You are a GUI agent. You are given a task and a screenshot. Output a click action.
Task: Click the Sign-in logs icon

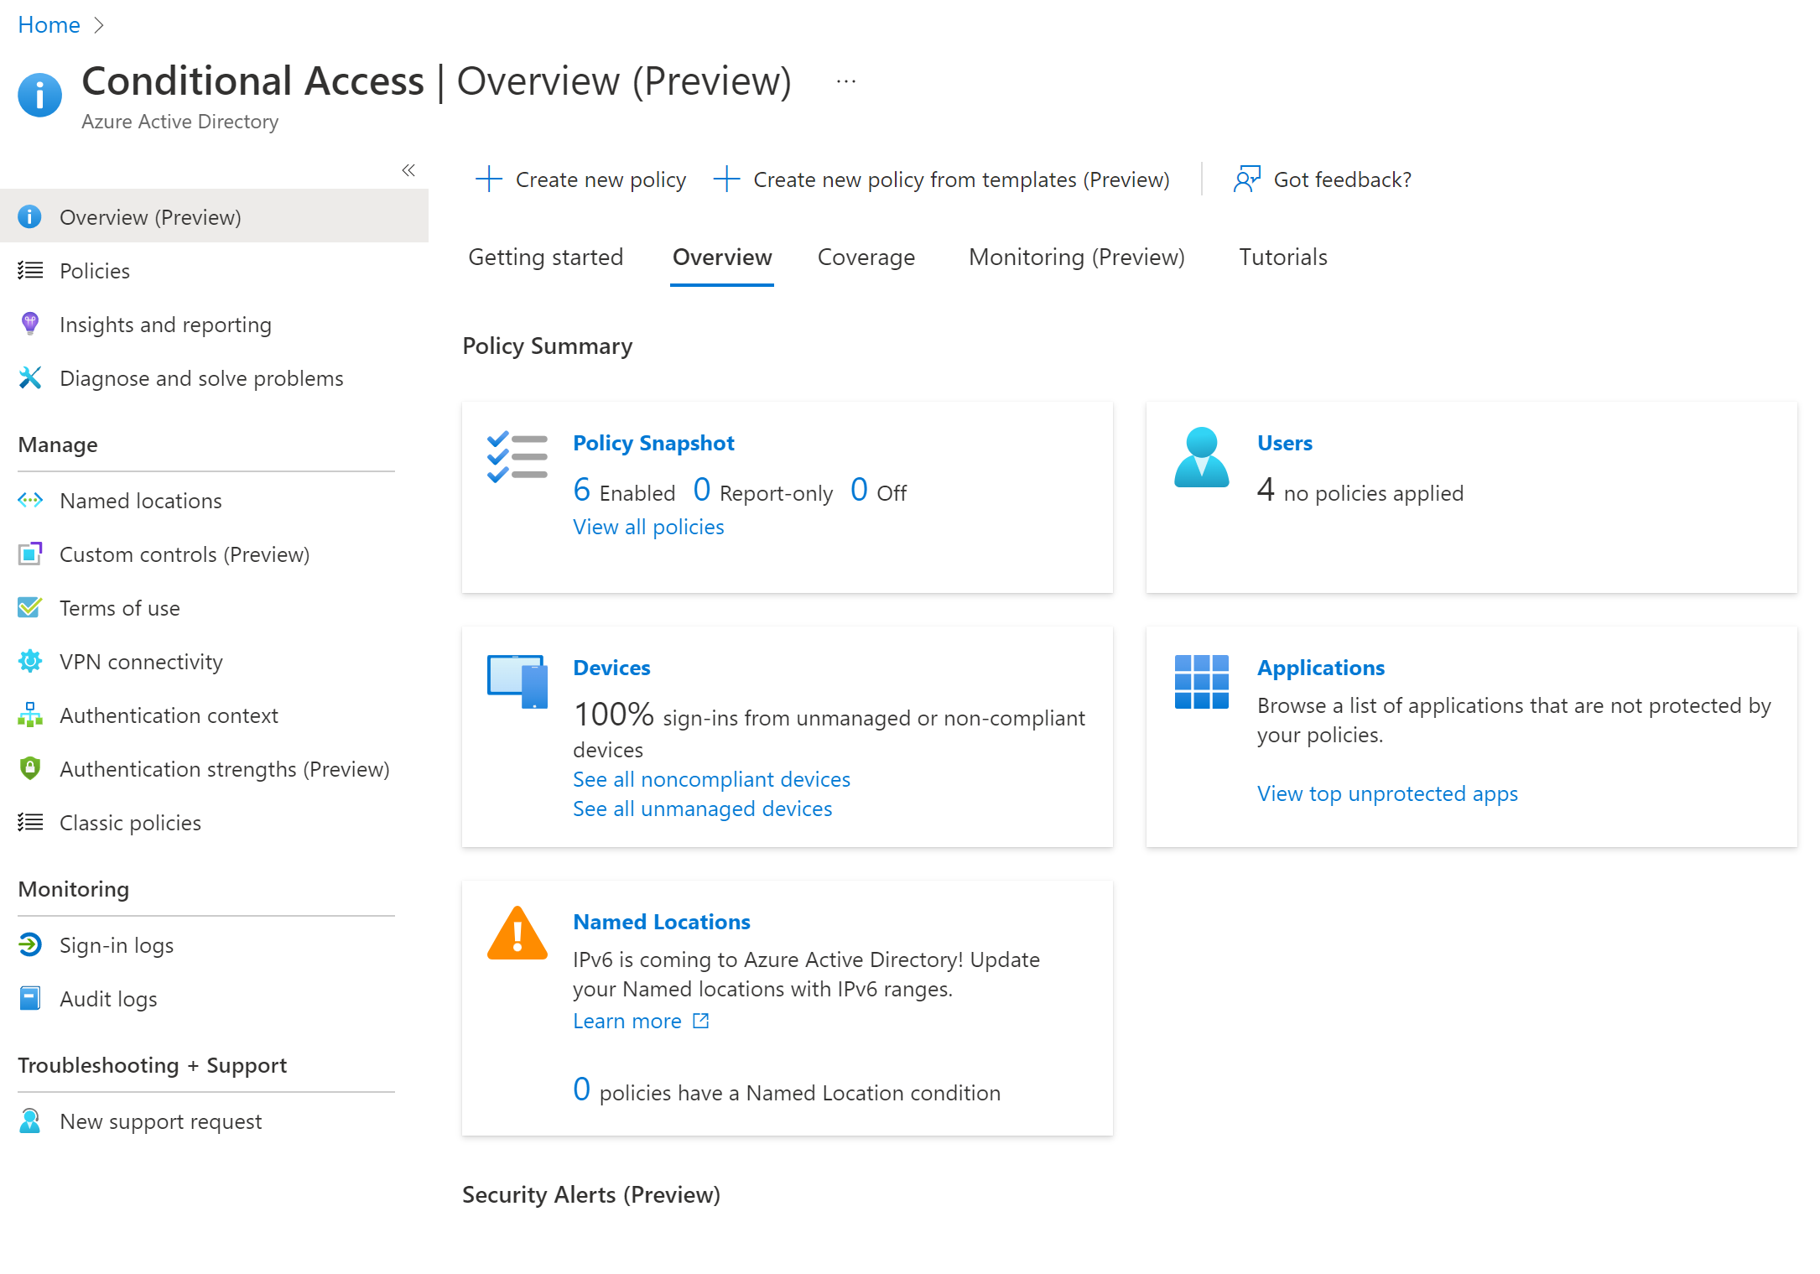[x=30, y=945]
